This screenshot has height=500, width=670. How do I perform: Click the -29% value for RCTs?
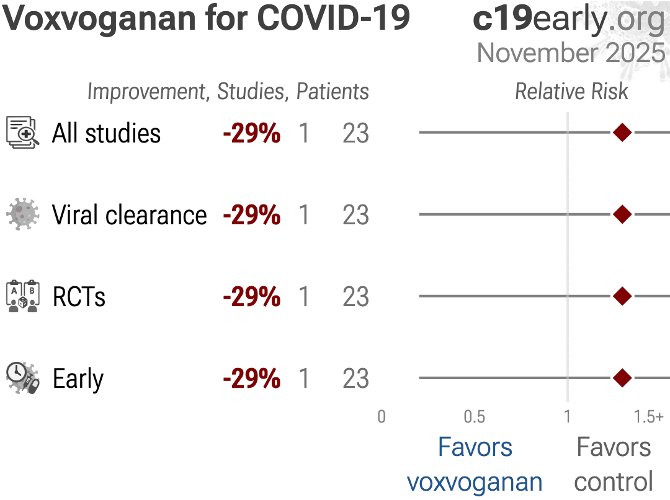point(251,297)
